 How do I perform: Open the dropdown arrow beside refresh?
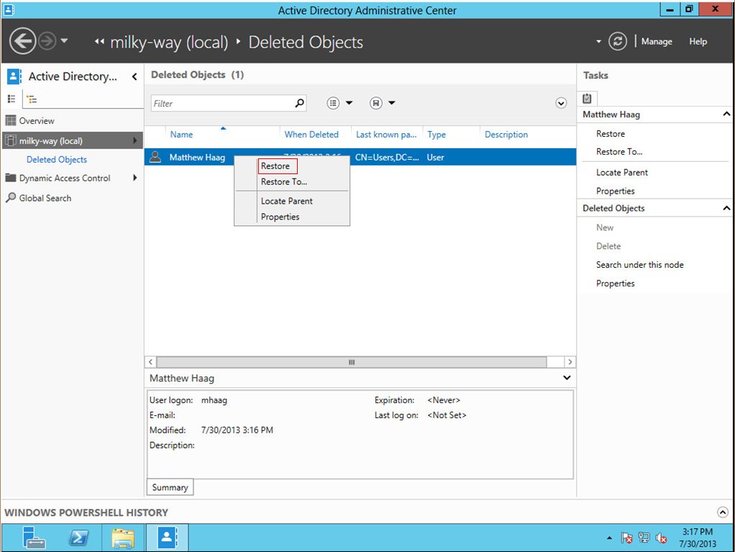[598, 41]
